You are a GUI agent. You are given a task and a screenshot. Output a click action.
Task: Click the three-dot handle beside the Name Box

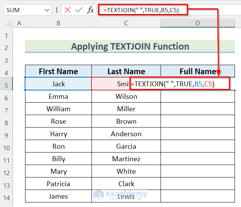tap(57, 10)
